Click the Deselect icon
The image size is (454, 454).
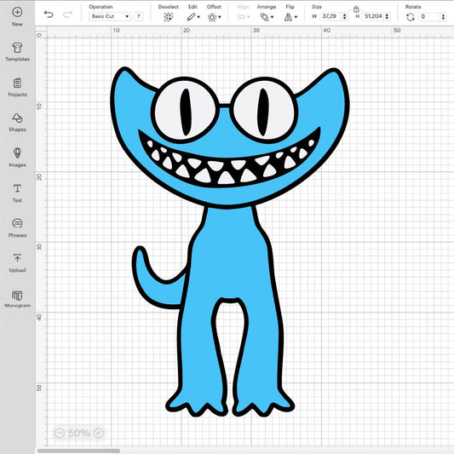[x=168, y=17]
